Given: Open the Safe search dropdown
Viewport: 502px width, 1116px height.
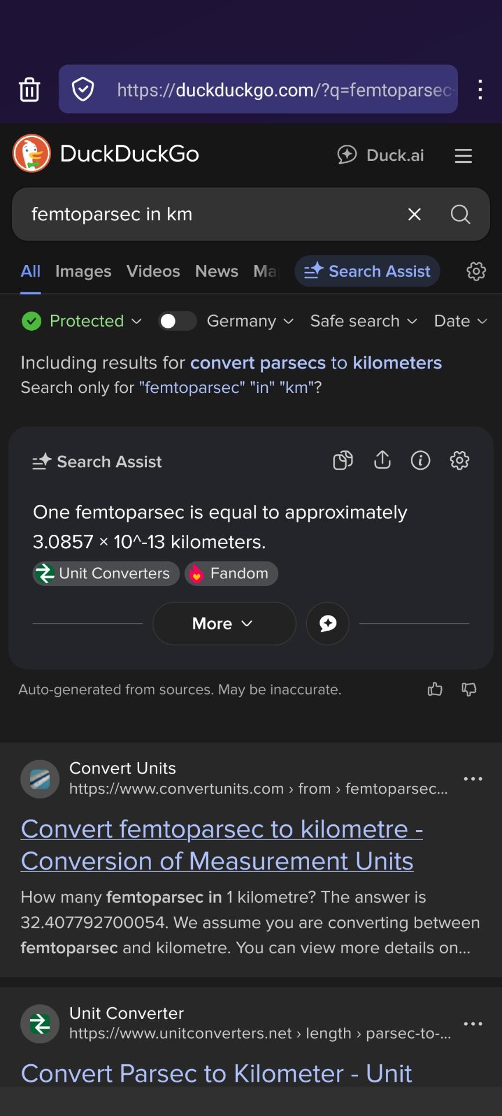Looking at the screenshot, I should tap(363, 321).
